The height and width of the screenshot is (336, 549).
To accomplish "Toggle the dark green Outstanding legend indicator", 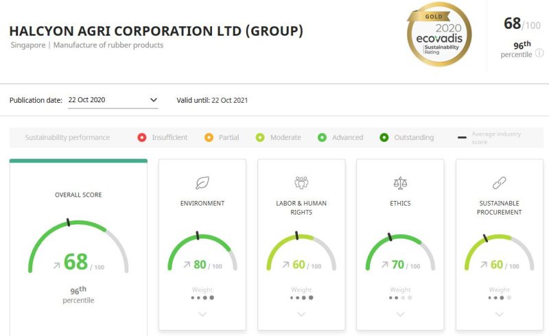I will (384, 137).
